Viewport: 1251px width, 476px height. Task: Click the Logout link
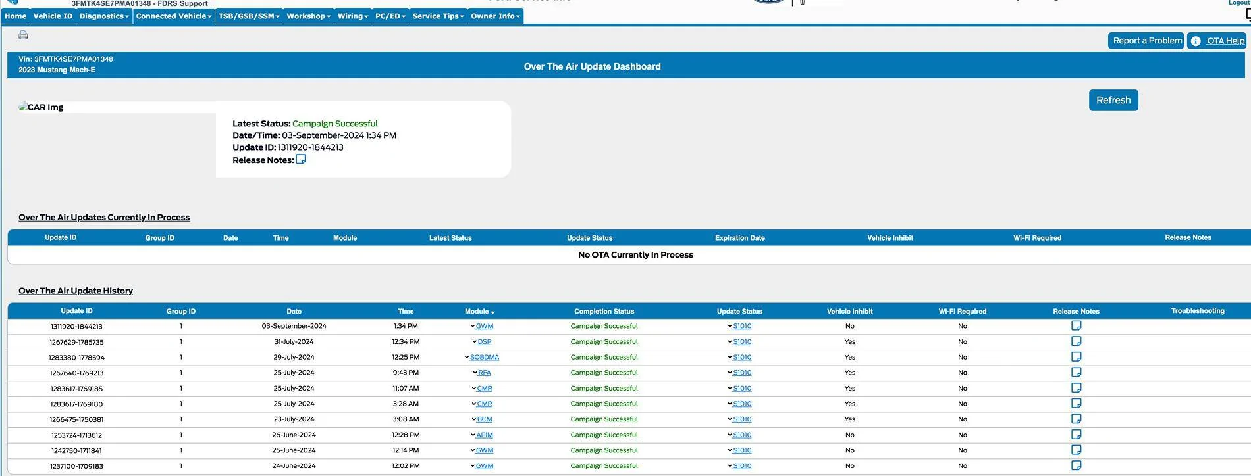pos(1239,3)
